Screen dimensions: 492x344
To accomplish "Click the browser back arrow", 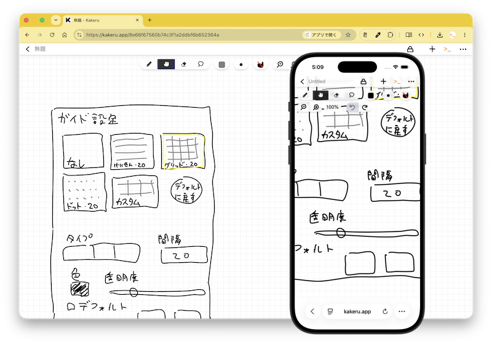I will point(27,35).
